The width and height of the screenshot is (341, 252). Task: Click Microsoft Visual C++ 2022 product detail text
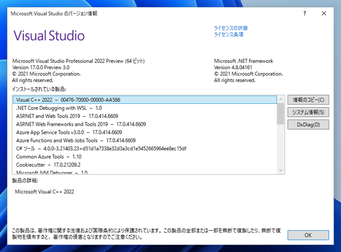click(45, 192)
